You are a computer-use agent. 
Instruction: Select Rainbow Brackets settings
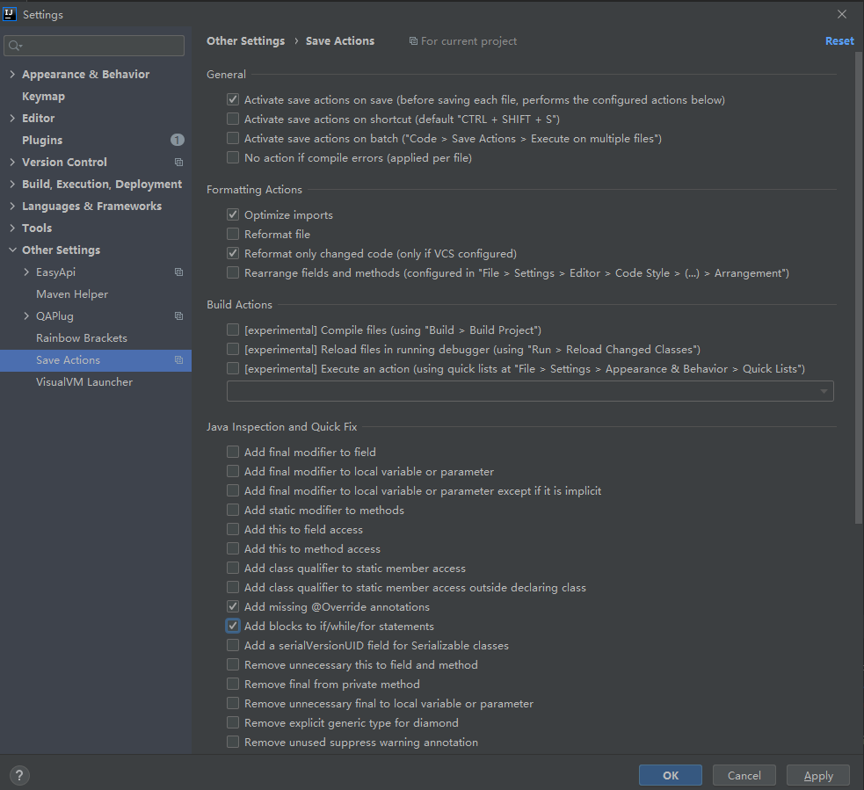pyautogui.click(x=82, y=338)
